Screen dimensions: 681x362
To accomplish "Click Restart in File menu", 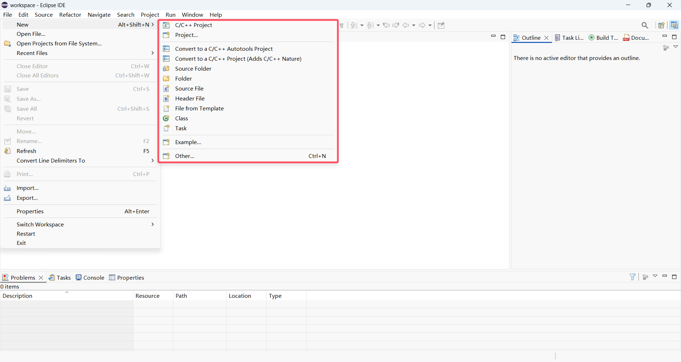I will 81,234.
